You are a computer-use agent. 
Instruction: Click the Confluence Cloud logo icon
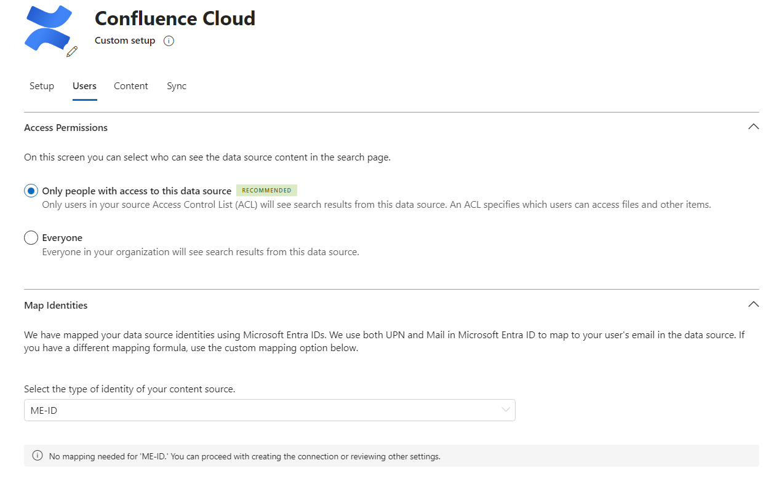click(x=48, y=28)
